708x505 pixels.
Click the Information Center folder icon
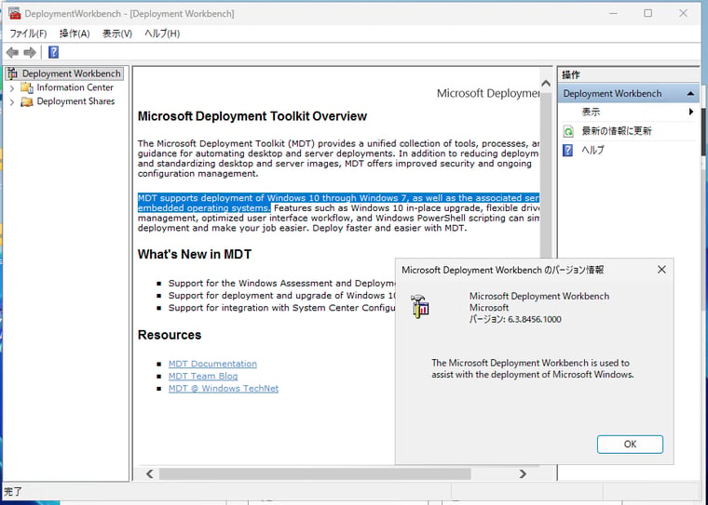pos(27,87)
